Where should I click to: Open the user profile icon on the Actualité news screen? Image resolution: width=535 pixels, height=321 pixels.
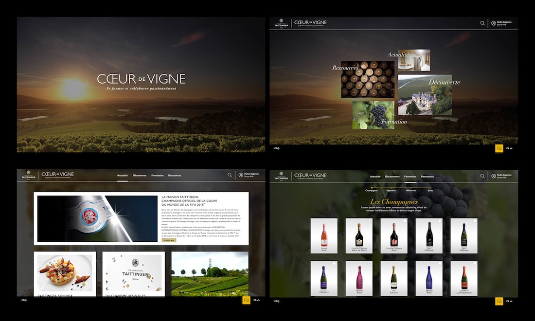click(241, 175)
